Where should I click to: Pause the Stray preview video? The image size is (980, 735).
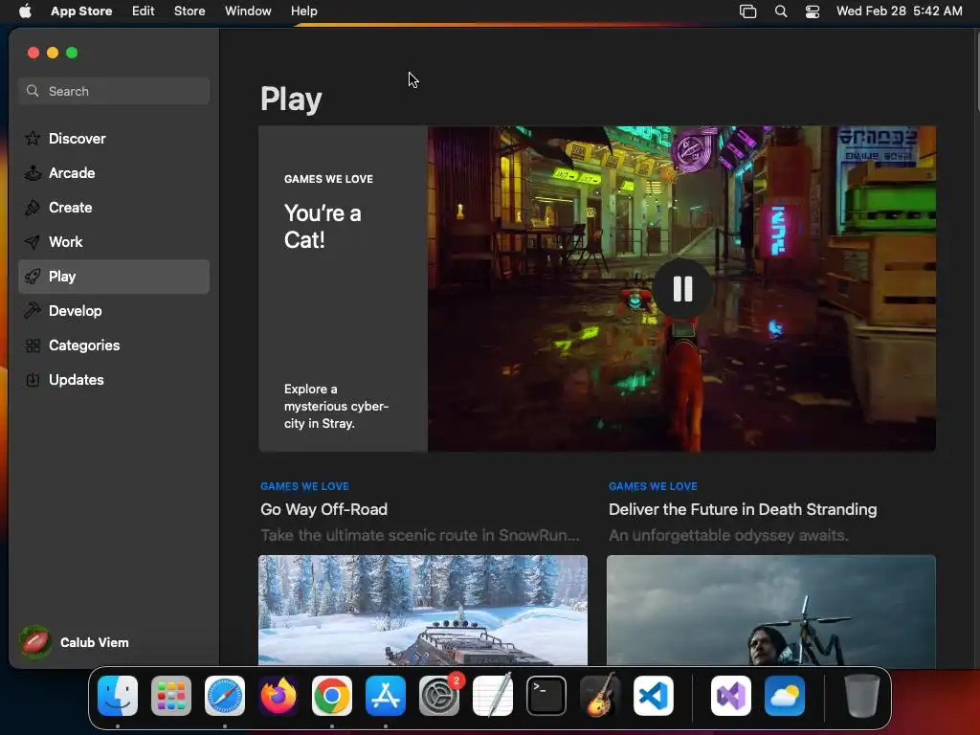pos(682,289)
